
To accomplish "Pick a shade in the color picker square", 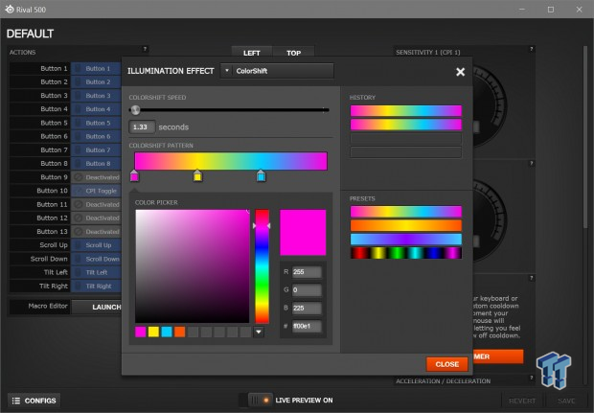I will tap(193, 266).
